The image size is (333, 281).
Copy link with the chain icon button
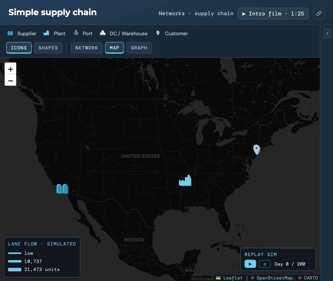click(x=319, y=13)
